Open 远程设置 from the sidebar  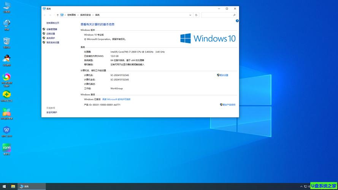51,34
